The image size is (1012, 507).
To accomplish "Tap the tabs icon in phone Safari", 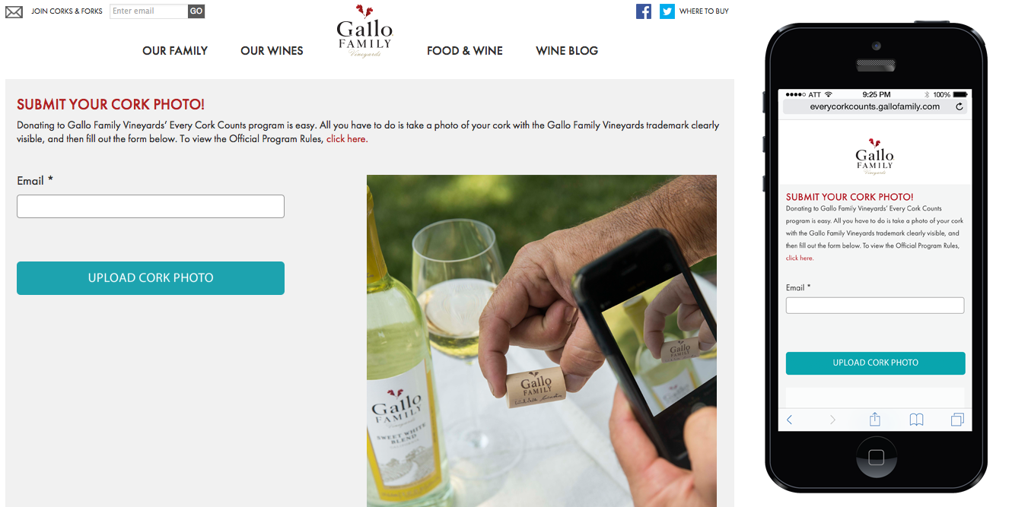I will [957, 420].
